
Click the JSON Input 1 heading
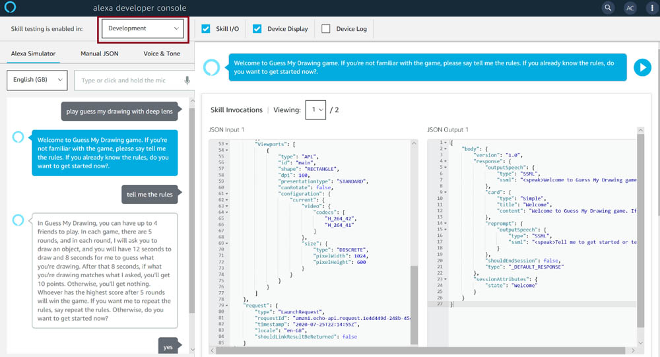click(x=226, y=129)
